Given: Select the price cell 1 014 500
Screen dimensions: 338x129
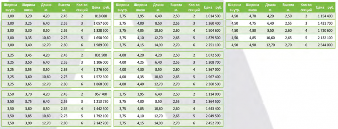Looking at the screenshot, I should coord(213,16).
